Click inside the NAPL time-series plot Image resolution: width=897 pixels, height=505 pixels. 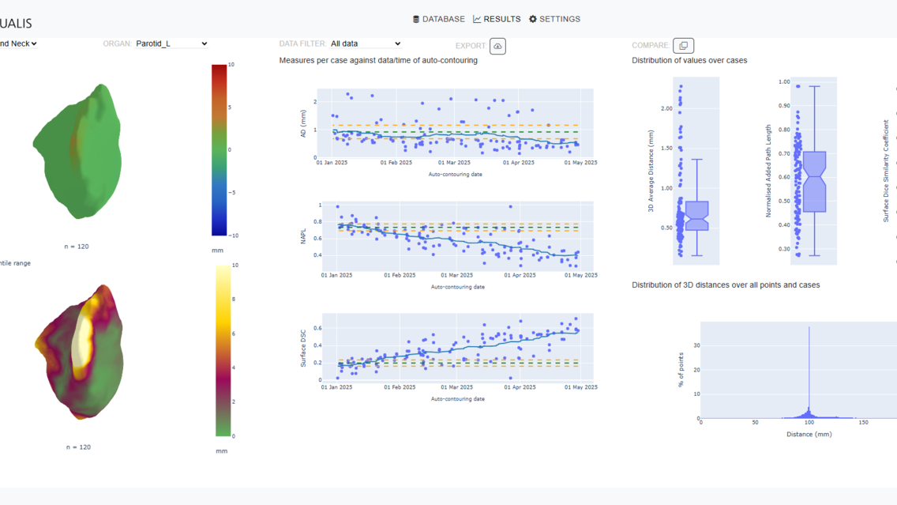point(456,236)
